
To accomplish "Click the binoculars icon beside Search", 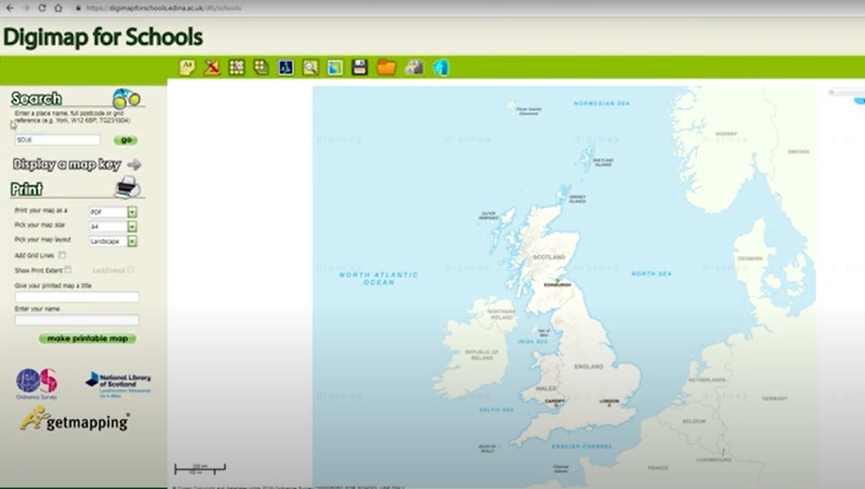I will pyautogui.click(x=126, y=99).
